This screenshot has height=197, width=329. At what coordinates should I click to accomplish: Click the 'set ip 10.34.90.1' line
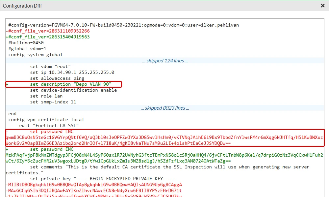[72, 73]
